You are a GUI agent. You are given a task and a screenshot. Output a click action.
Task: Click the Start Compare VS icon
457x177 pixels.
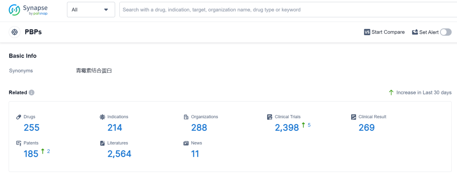pyautogui.click(x=367, y=32)
